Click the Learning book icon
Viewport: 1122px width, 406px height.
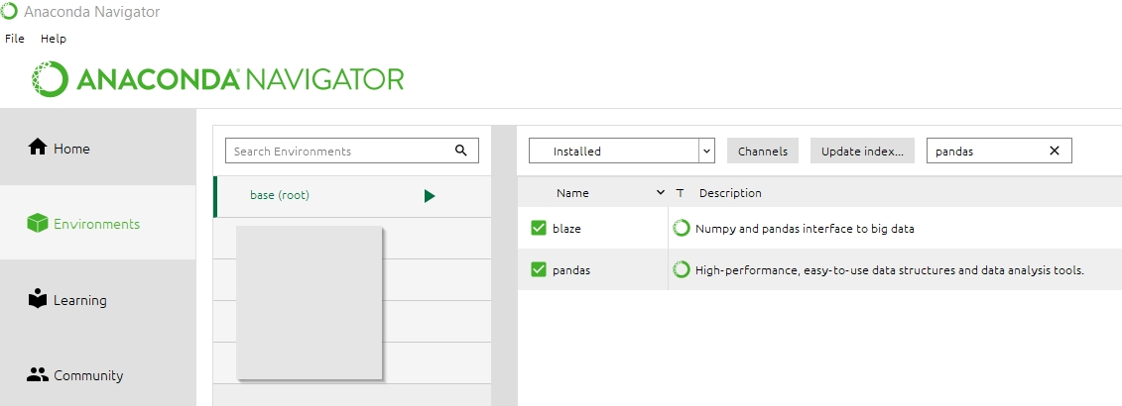coord(38,299)
